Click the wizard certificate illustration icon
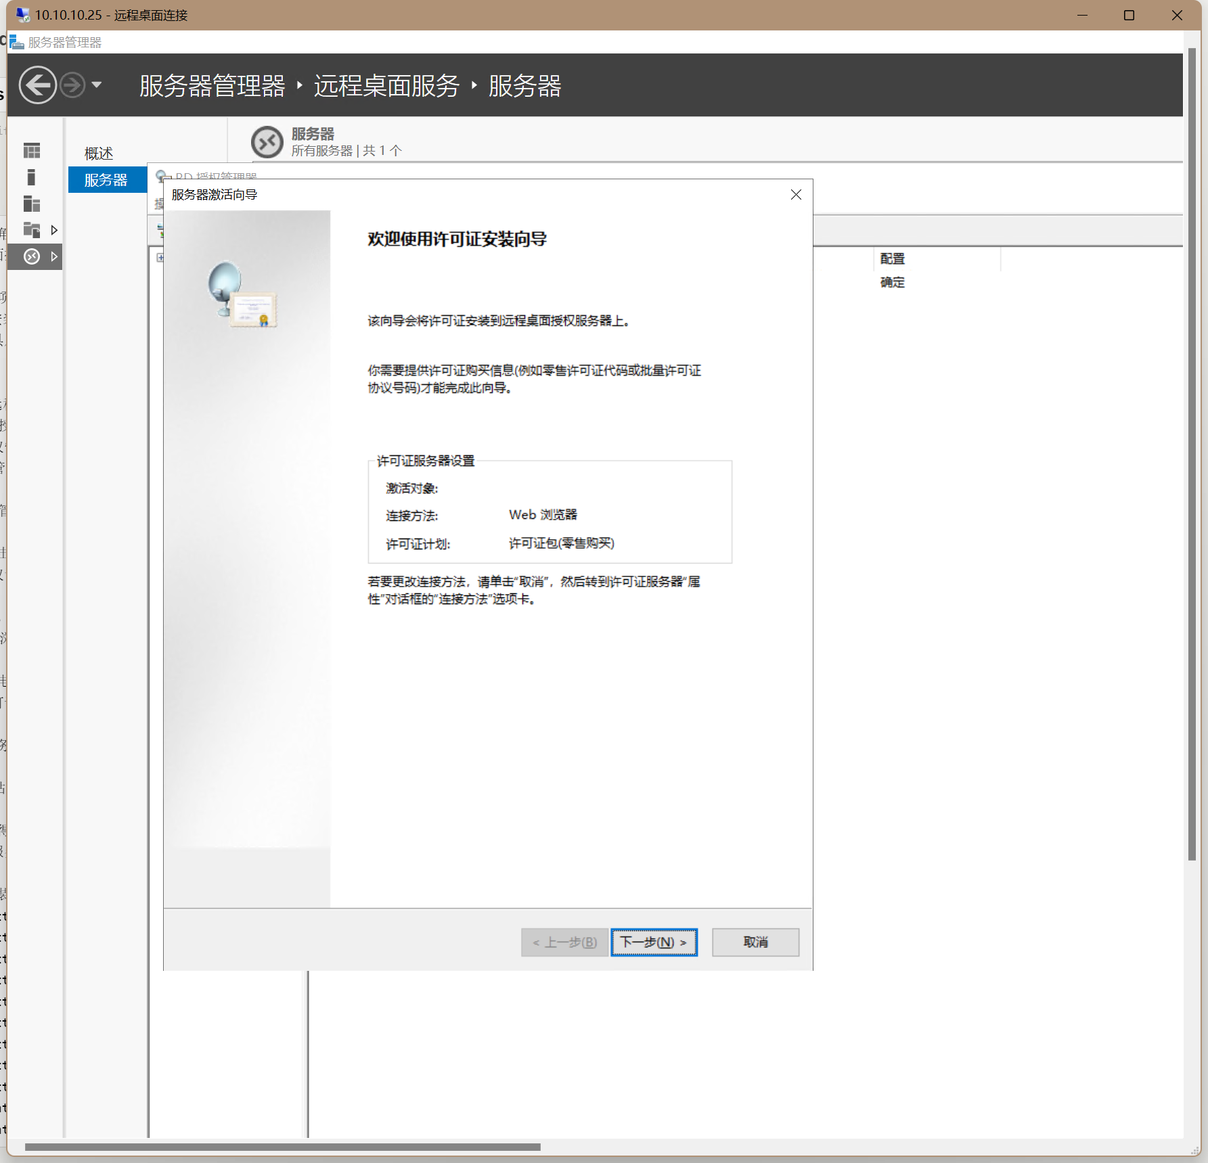This screenshot has height=1163, width=1208. [242, 295]
